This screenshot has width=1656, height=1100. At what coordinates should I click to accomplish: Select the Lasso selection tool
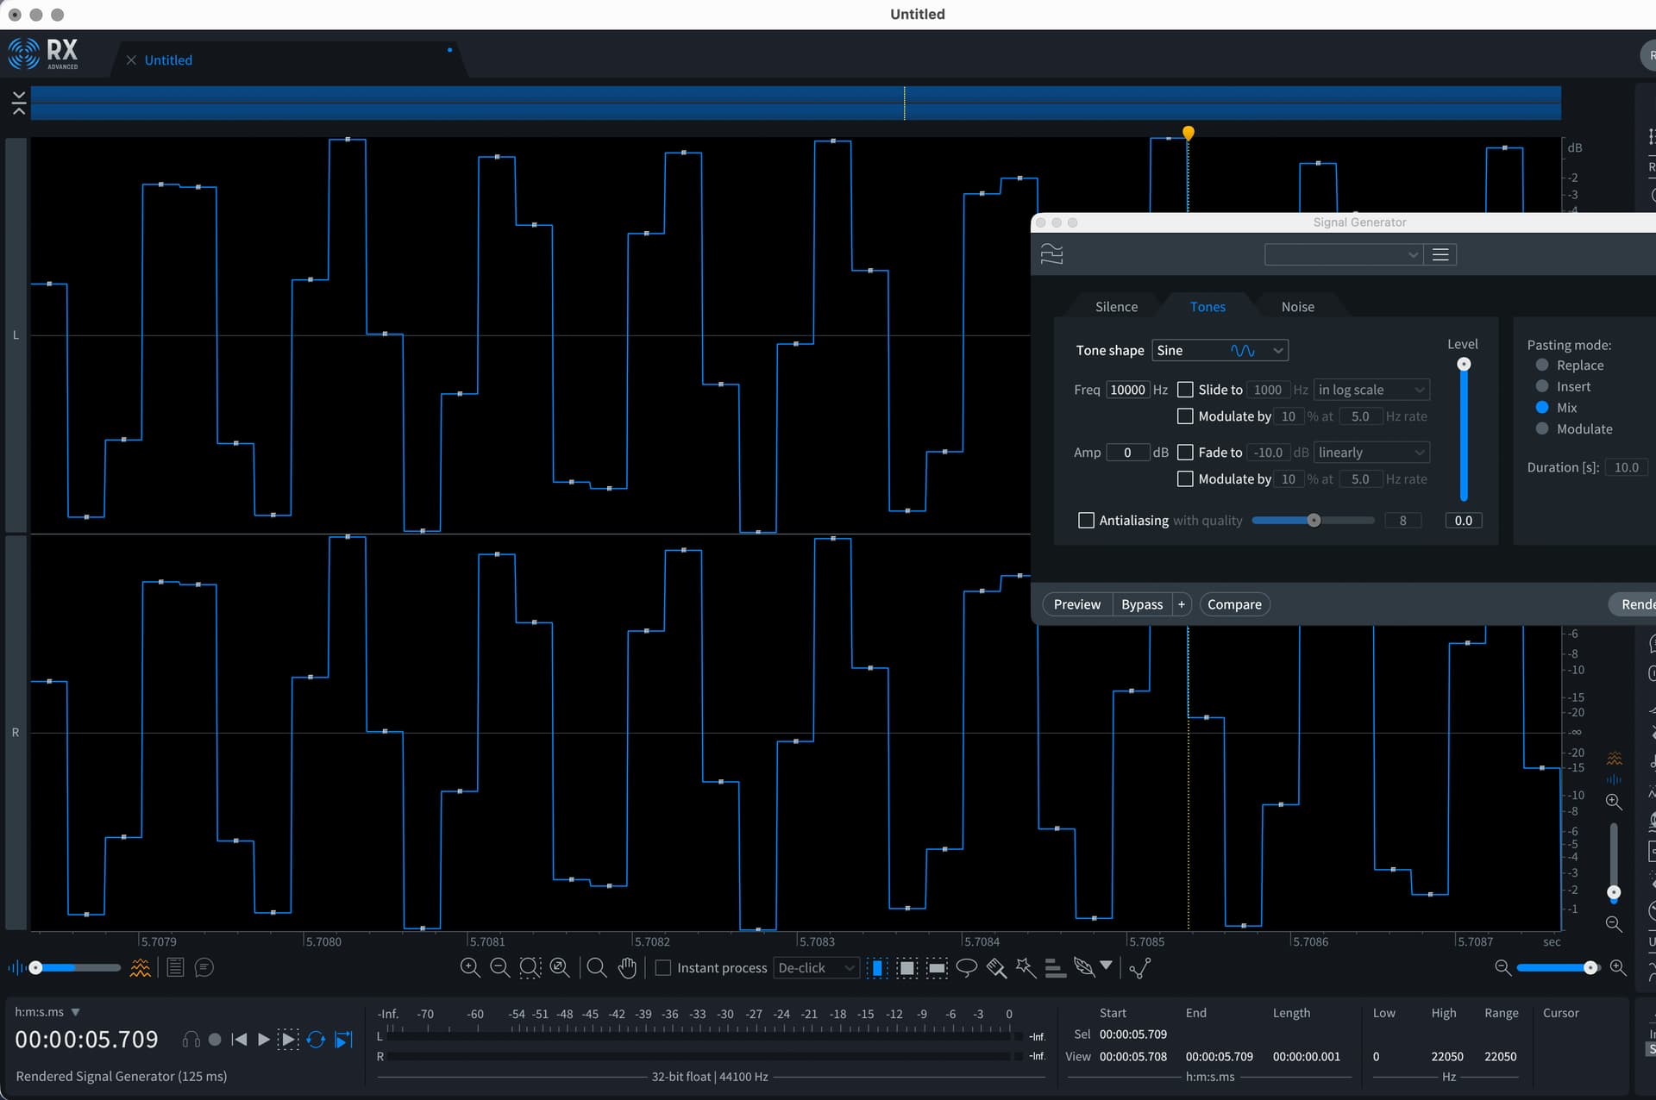[x=966, y=967]
